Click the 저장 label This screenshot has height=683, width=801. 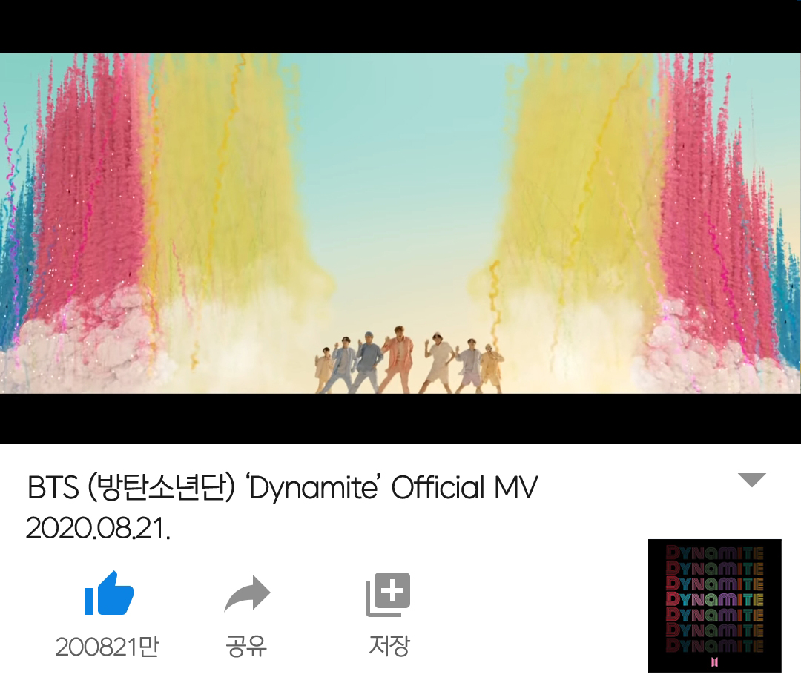tap(389, 646)
